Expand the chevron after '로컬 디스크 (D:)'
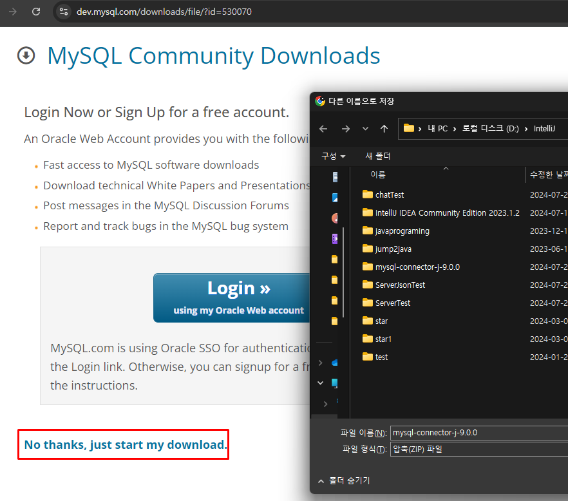The image size is (568, 501). [526, 129]
